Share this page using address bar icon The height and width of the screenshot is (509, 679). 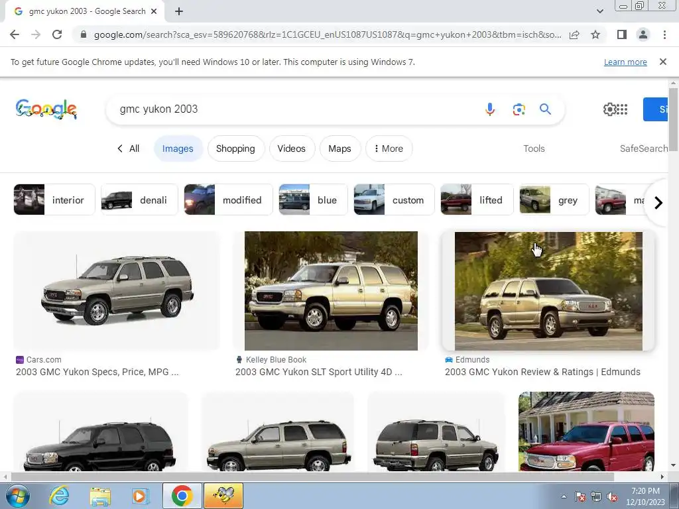click(x=574, y=34)
